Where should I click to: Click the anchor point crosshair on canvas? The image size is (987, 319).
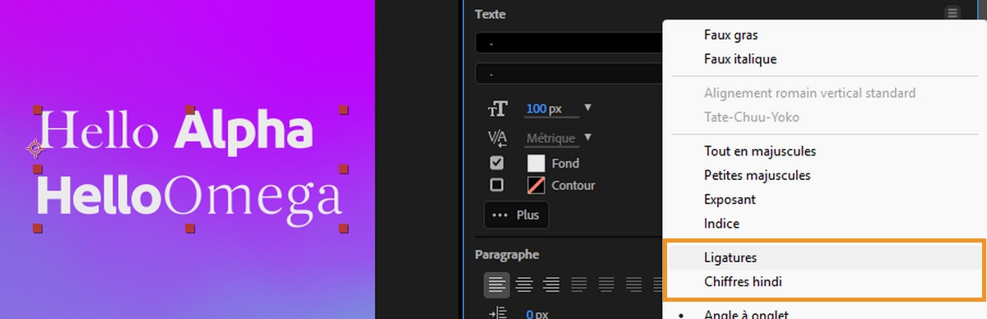pos(35,148)
